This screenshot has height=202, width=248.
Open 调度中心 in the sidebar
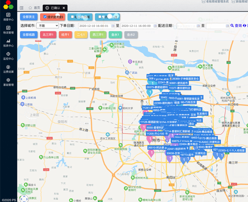pyautogui.click(x=8, y=16)
